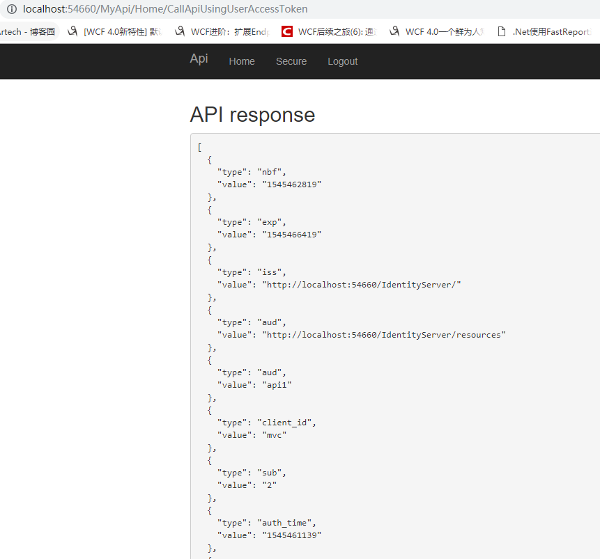Click the WCF 4.0一个鲜为人知 bookmark favicon
The image size is (600, 559).
click(x=394, y=31)
